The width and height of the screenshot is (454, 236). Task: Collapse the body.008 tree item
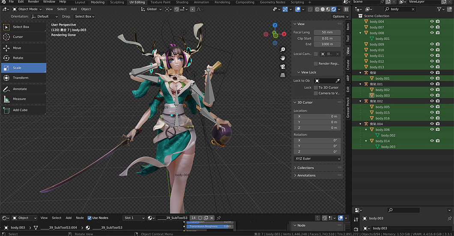coord(361,33)
